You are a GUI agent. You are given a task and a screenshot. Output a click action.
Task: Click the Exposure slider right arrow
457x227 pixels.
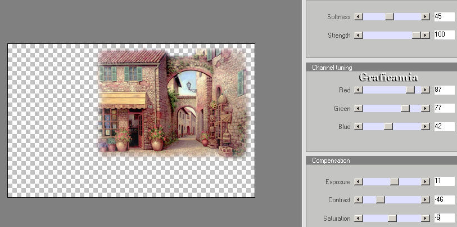426,182
